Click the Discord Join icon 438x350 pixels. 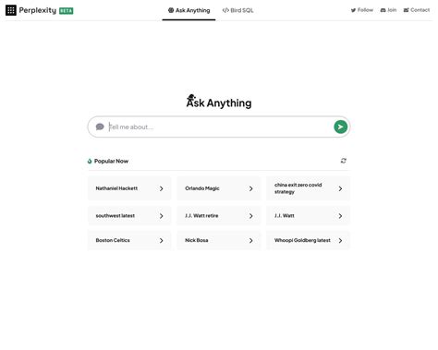pos(383,10)
